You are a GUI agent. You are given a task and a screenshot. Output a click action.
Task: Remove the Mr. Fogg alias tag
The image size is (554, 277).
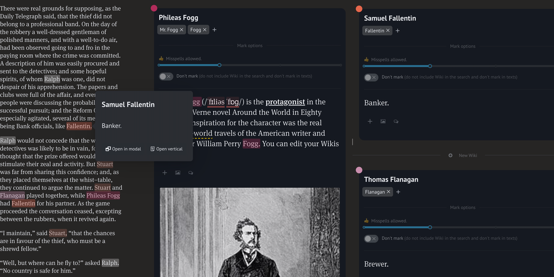point(182,30)
